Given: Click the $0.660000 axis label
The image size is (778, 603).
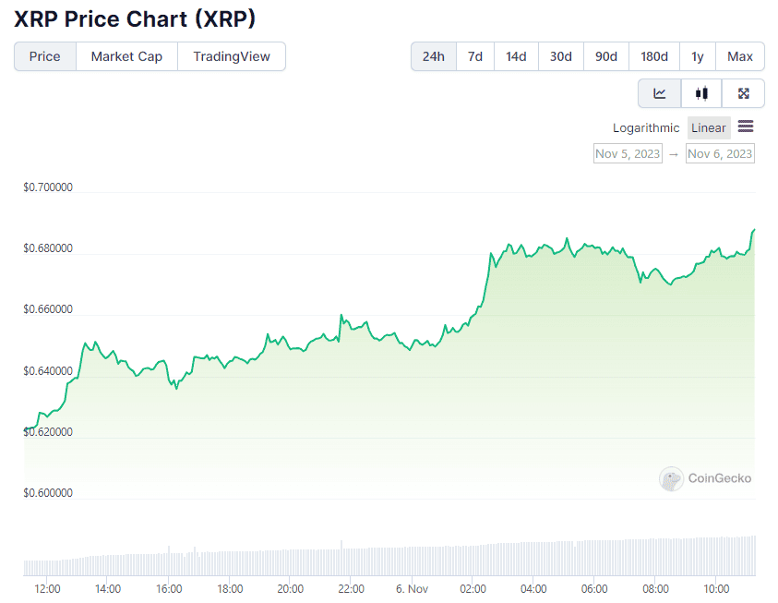Looking at the screenshot, I should (48, 309).
